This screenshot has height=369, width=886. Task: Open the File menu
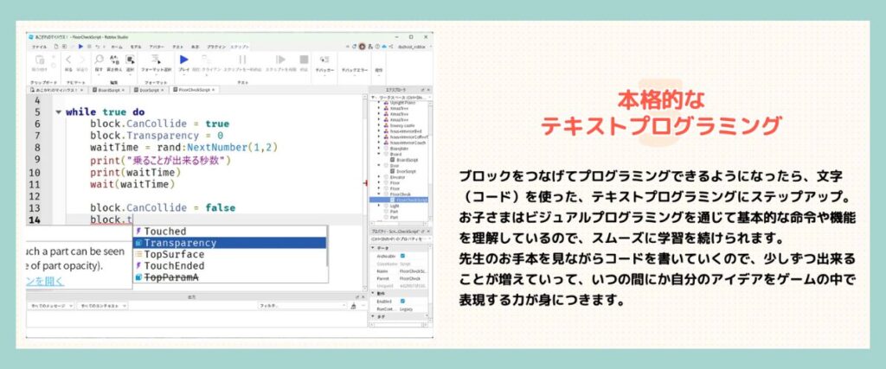[40, 45]
